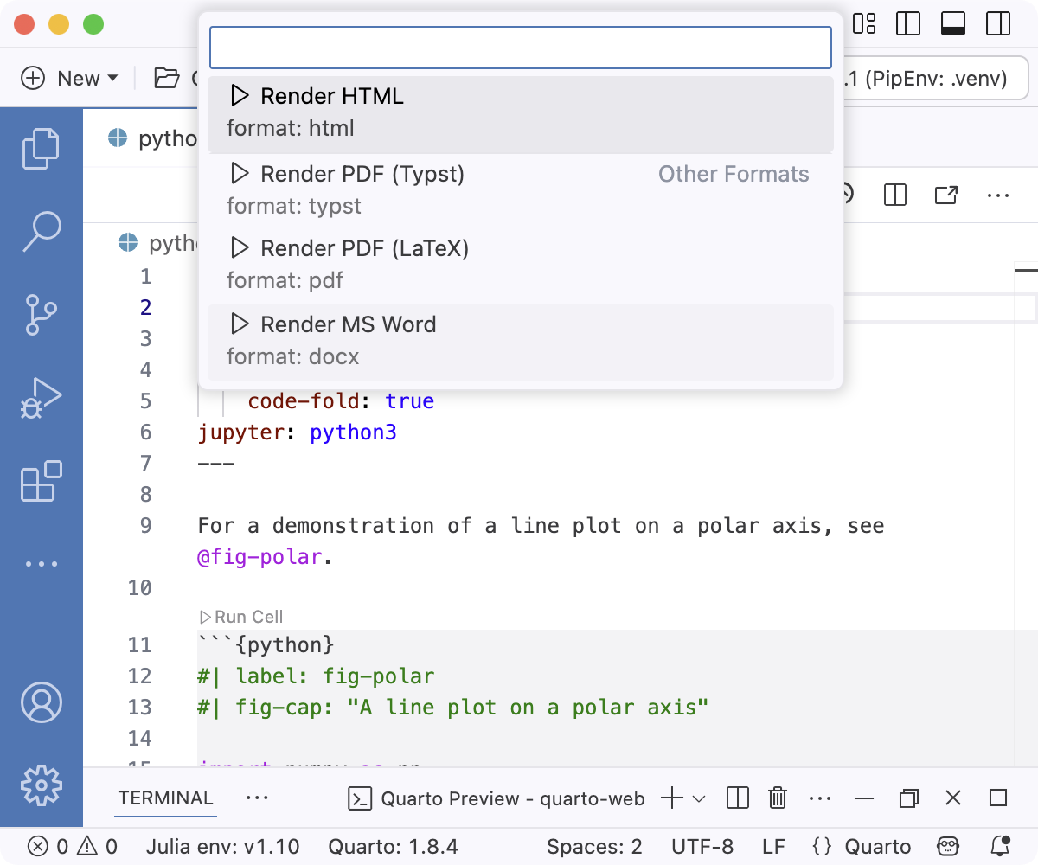Toggle the bottom panel visibility

tap(952, 23)
